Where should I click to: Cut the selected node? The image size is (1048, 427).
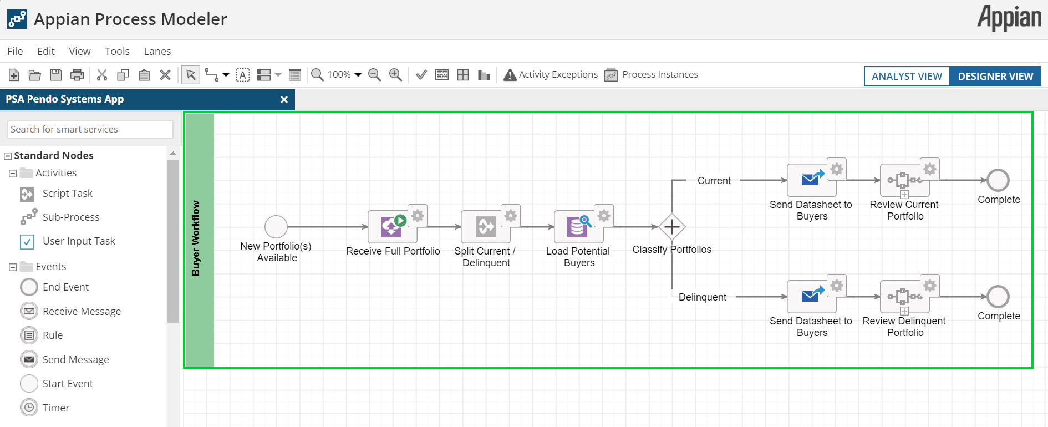tap(102, 75)
